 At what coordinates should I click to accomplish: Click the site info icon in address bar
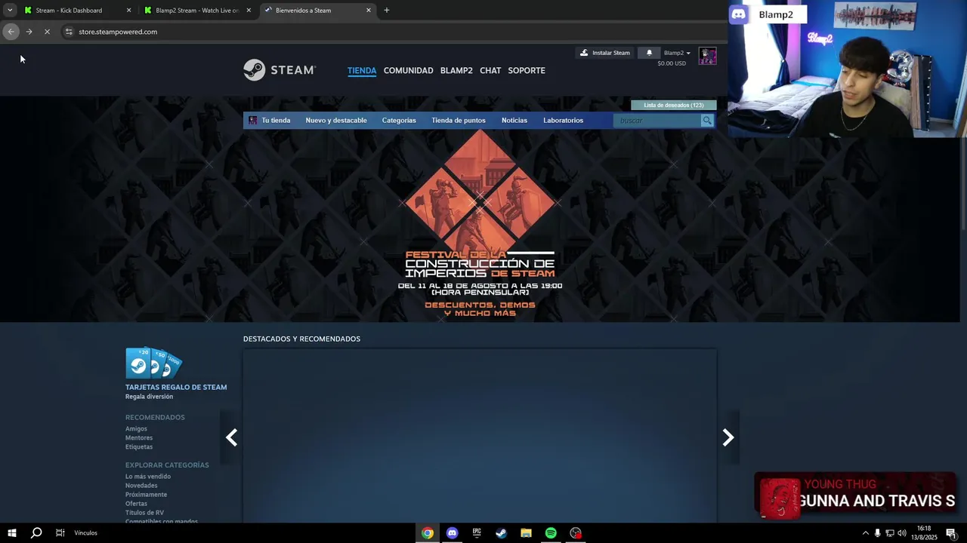pyautogui.click(x=69, y=32)
